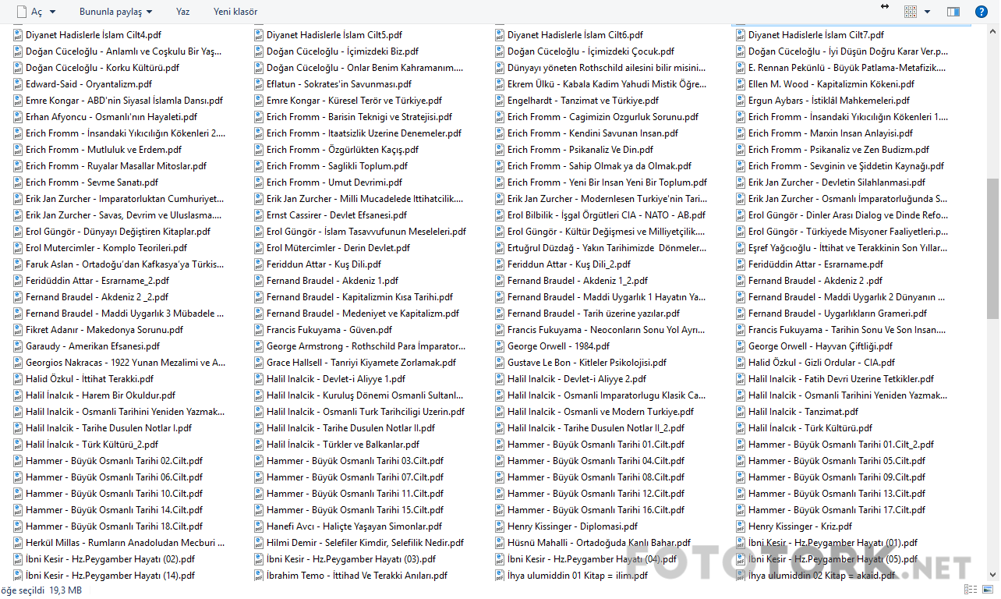The width and height of the screenshot is (1001, 599).
Task: Select Feridüddin Attar - Esrarname.pdf
Action: 814,264
